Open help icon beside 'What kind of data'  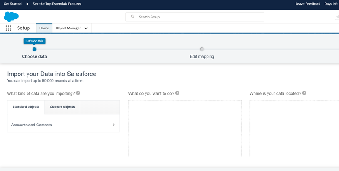tap(78, 93)
